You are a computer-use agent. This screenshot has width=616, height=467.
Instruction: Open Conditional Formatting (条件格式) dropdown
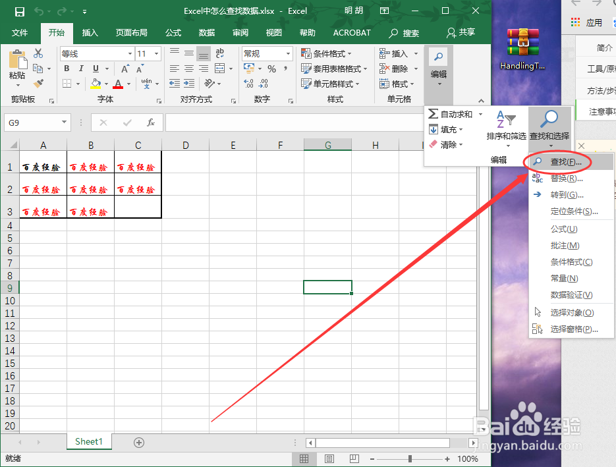tap(326, 53)
